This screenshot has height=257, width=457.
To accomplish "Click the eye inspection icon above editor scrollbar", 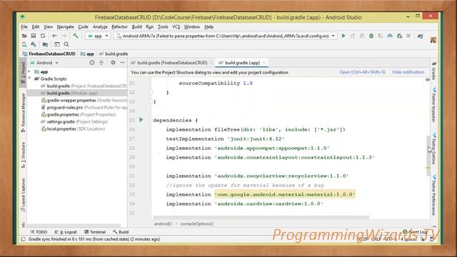I will (428, 79).
